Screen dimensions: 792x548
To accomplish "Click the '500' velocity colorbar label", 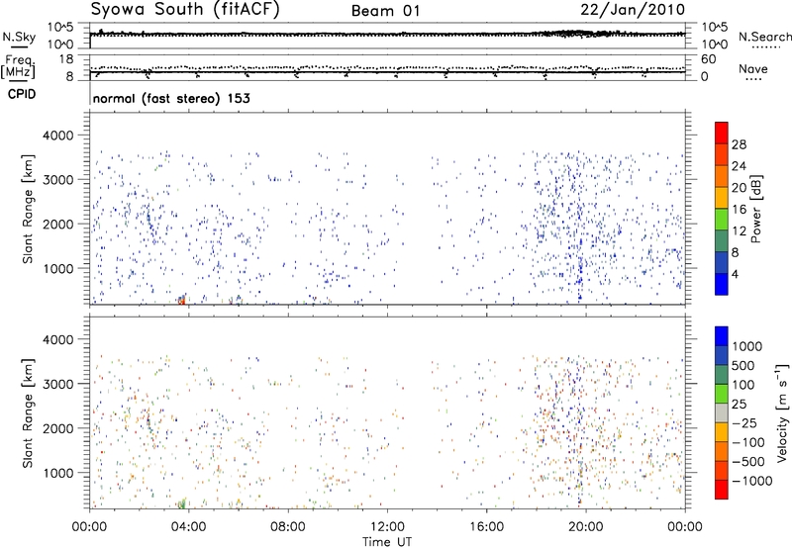I will [743, 365].
